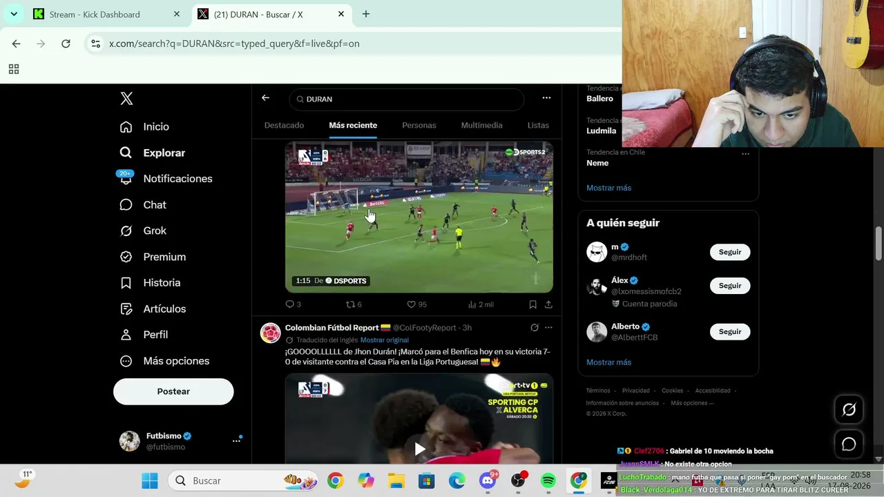Click the Windows taskbar Buscar search box
The height and width of the screenshot is (497, 884).
(244, 480)
